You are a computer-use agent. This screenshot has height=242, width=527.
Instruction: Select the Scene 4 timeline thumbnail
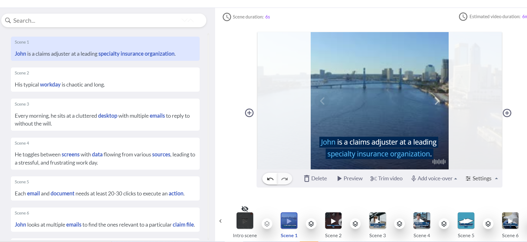pyautogui.click(x=422, y=221)
